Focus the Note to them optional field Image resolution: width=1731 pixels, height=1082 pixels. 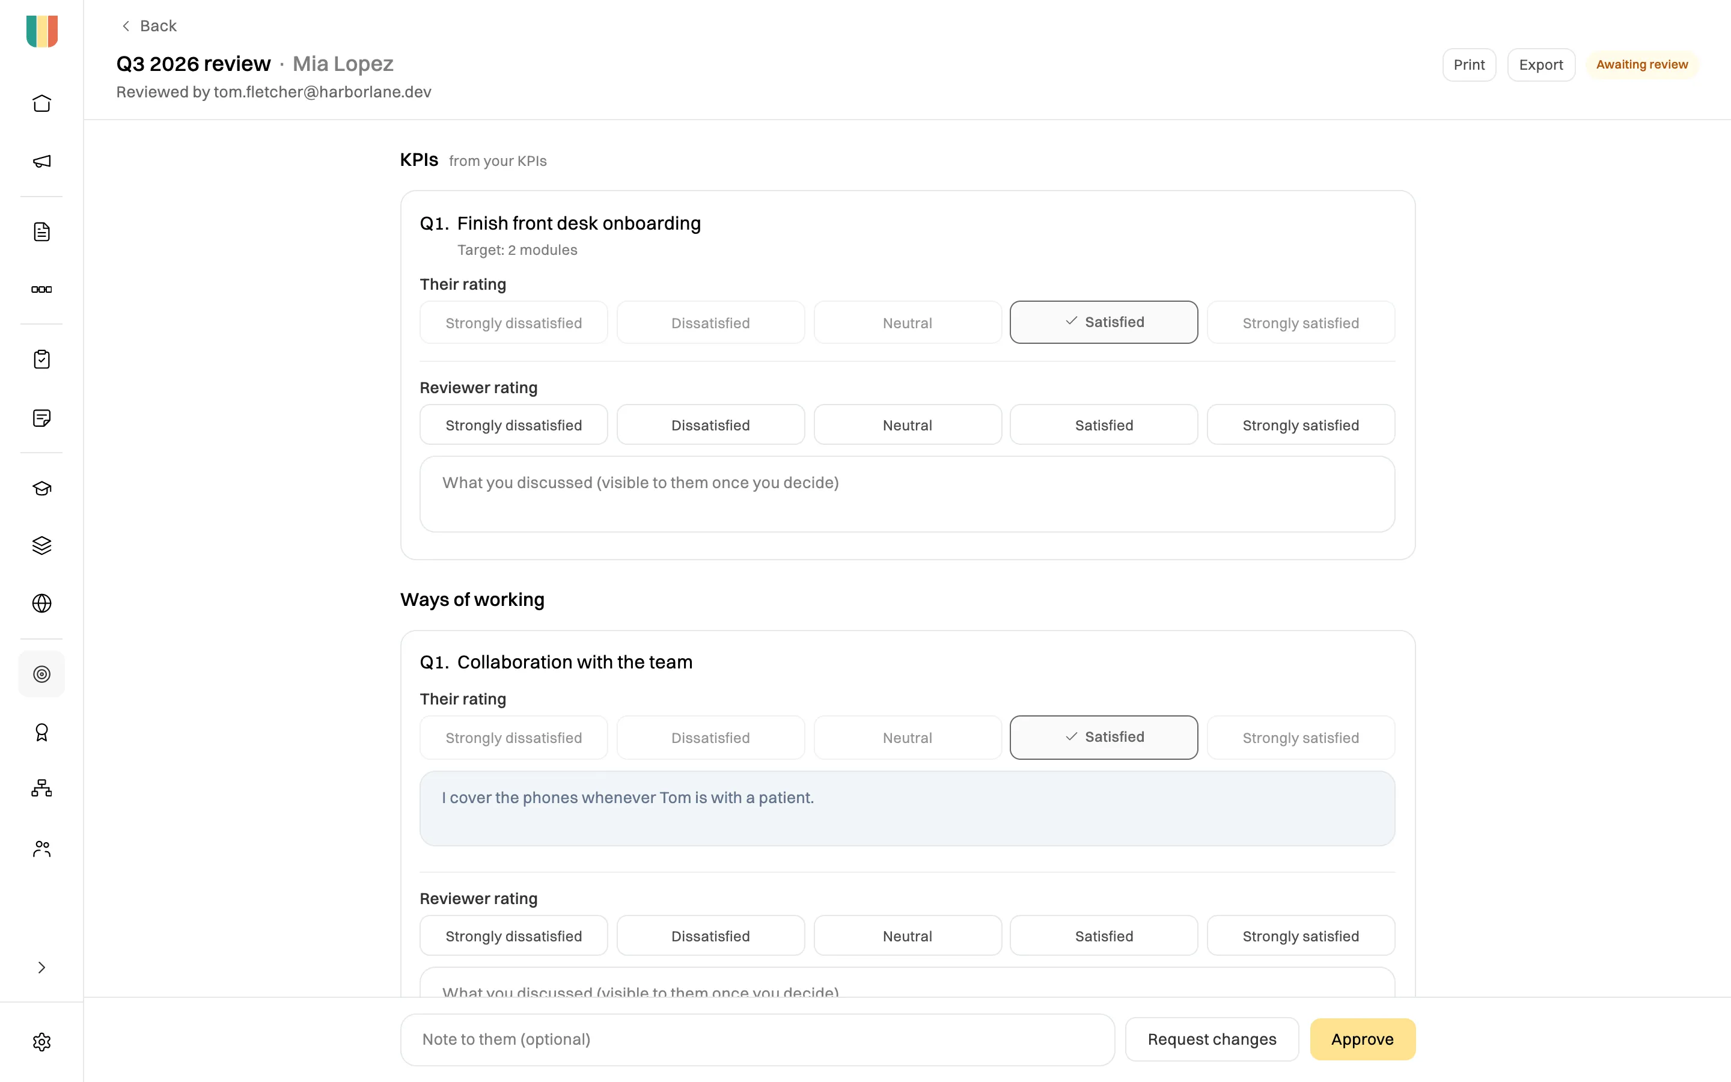pyautogui.click(x=757, y=1040)
